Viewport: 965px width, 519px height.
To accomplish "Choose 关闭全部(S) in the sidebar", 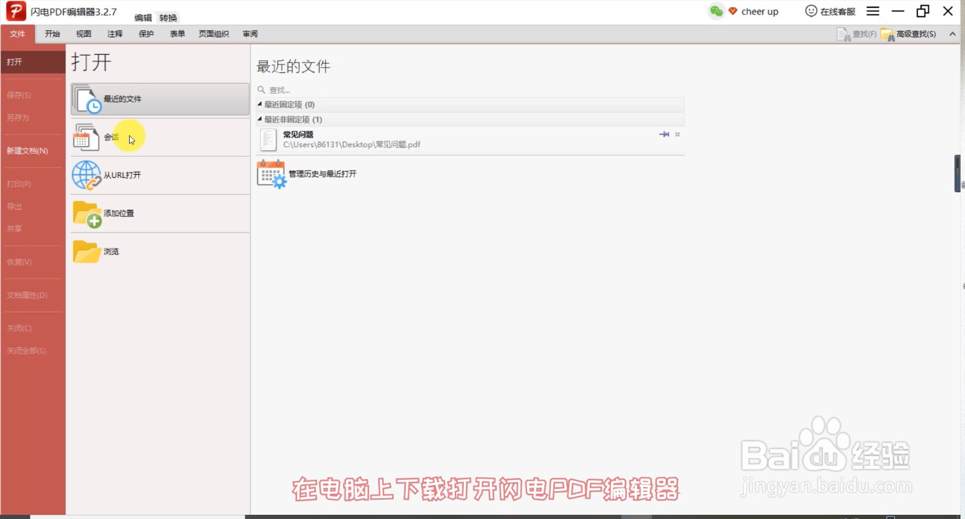I will pyautogui.click(x=27, y=350).
